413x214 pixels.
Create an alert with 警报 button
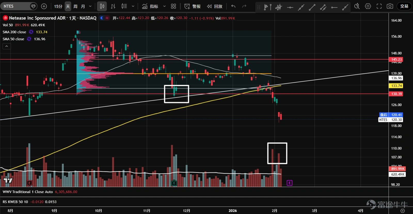coord(193,6)
